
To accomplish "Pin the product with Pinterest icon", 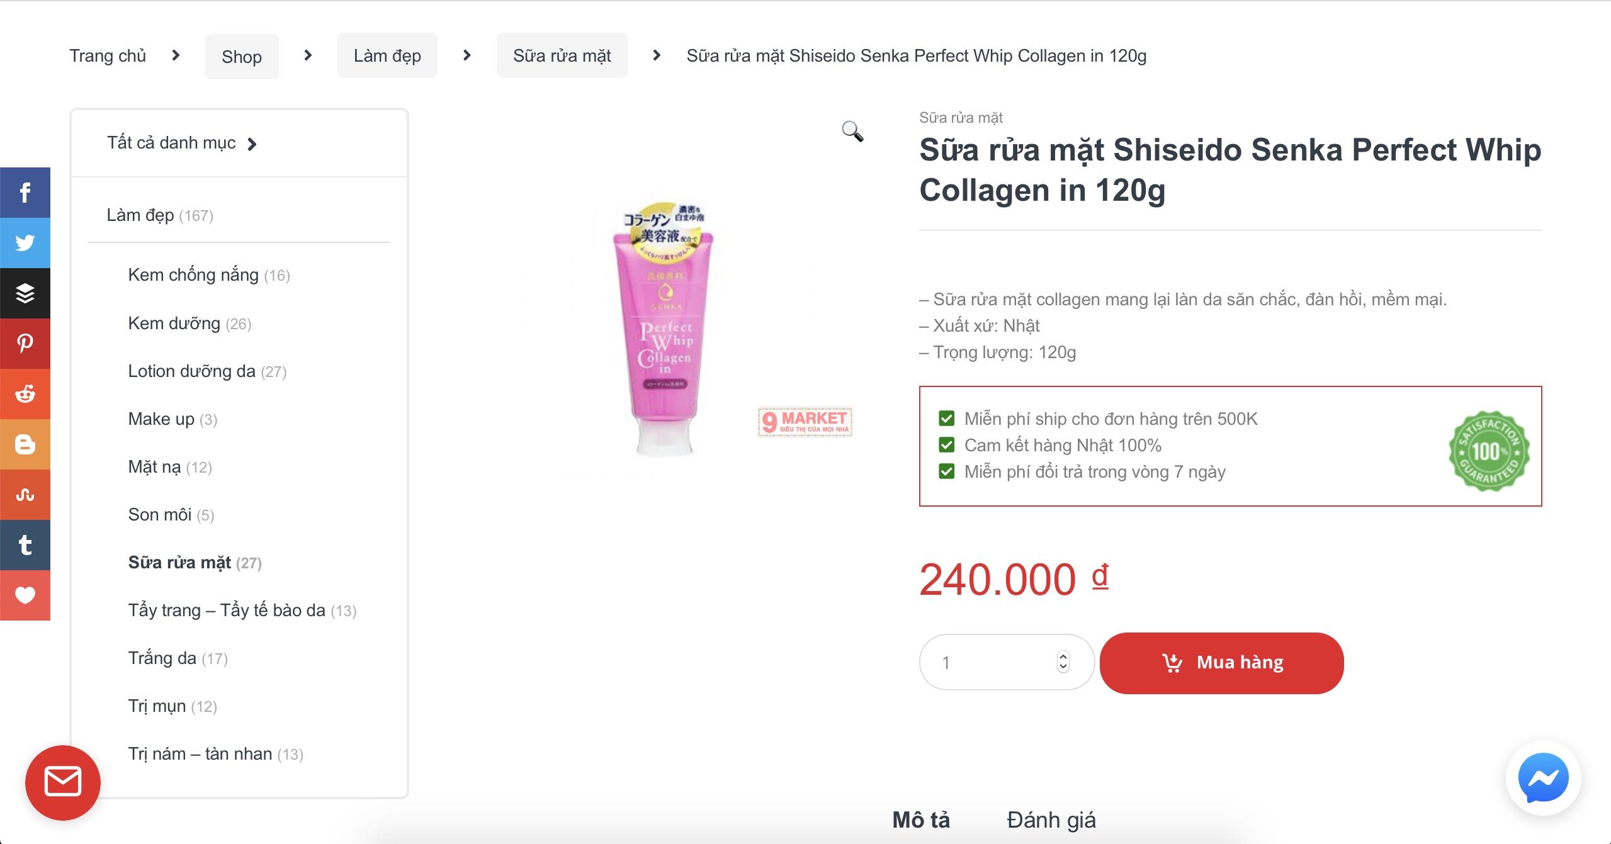I will pyautogui.click(x=25, y=344).
